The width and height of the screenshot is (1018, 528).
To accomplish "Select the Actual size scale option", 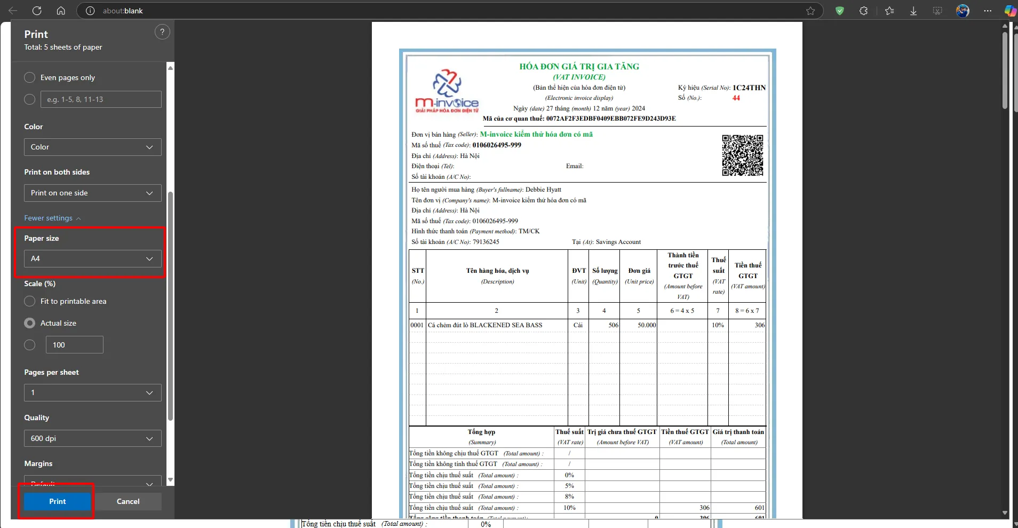I will pyautogui.click(x=30, y=323).
